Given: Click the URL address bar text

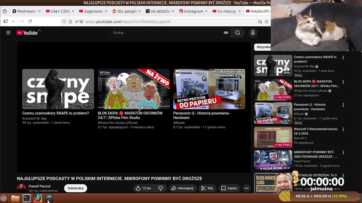Looking at the screenshot, I should coord(128,22).
